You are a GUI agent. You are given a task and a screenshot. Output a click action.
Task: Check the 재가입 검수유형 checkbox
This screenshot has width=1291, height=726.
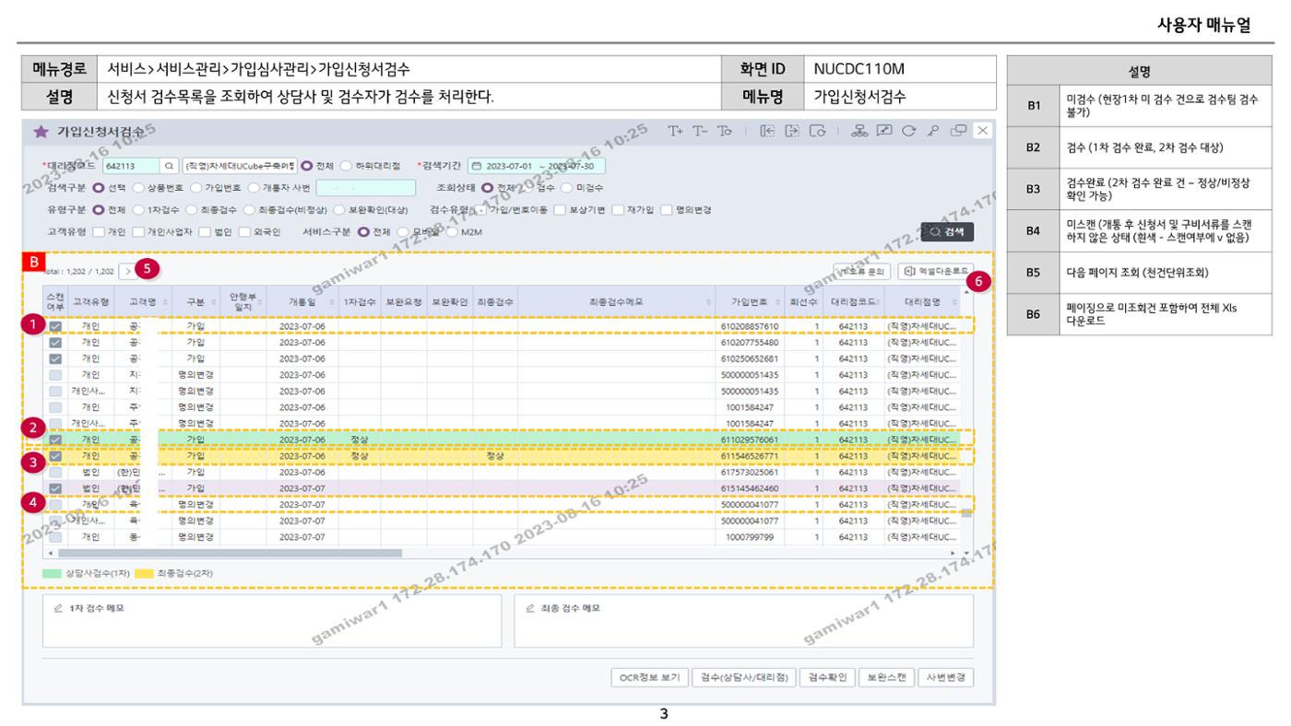click(x=617, y=209)
